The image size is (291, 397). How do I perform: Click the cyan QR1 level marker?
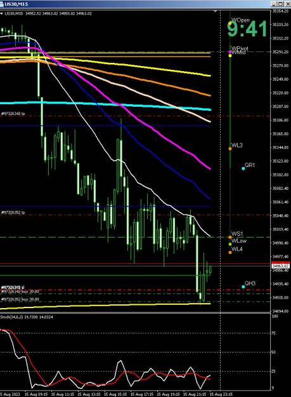243,168
